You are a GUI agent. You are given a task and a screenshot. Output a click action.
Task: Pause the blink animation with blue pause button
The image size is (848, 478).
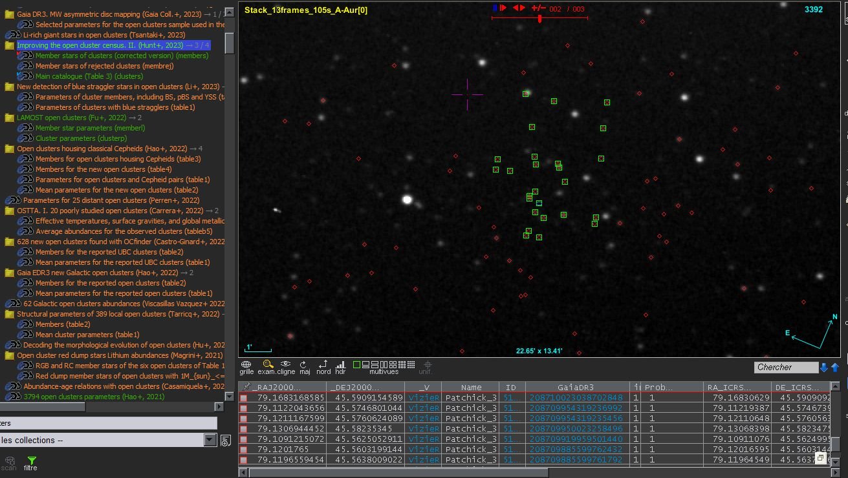click(x=495, y=8)
